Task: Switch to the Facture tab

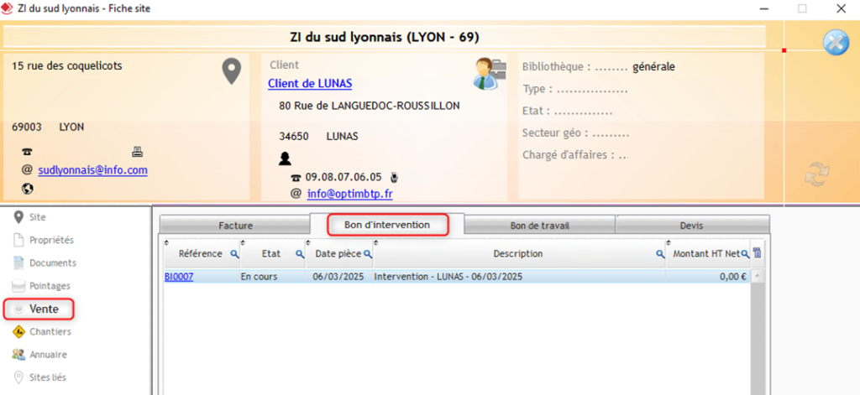Action: [234, 226]
